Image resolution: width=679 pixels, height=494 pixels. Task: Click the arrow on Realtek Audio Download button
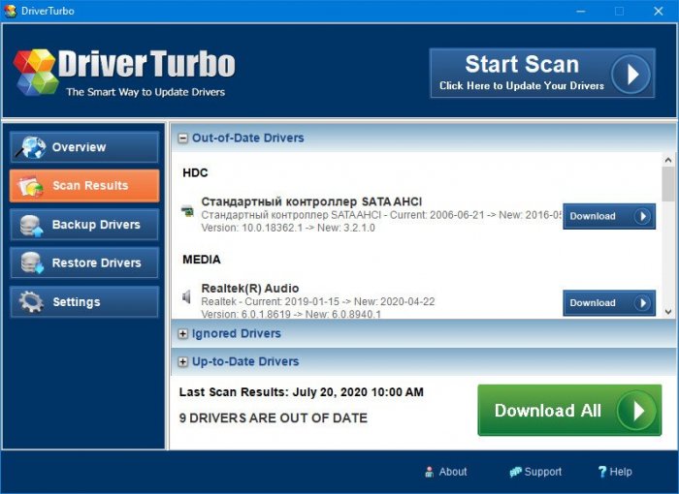point(642,303)
